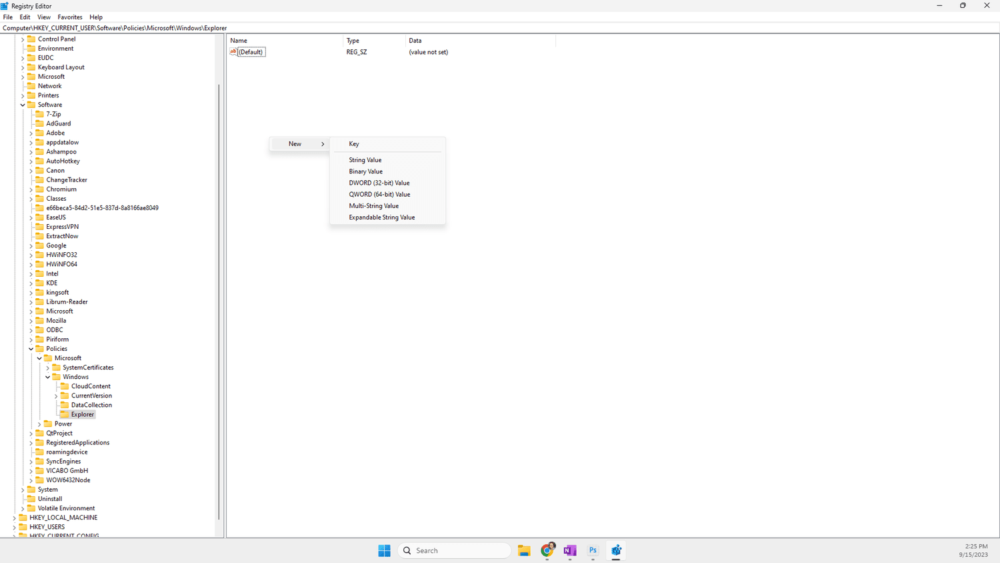Click the Registry Editor taskbar icon
The width and height of the screenshot is (1000, 563).
point(616,550)
